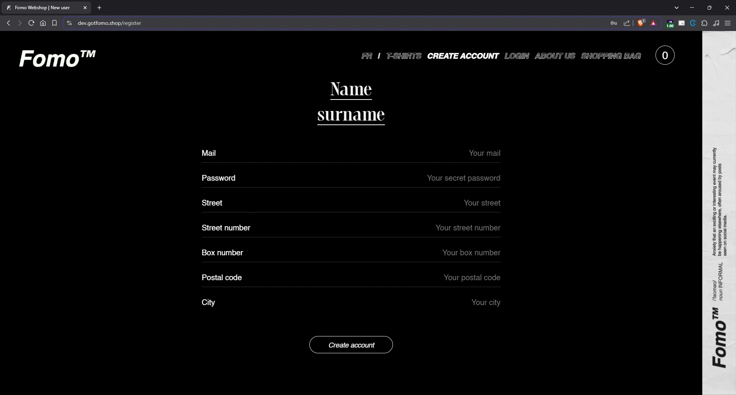Go to the LOGIN page
The image size is (736, 395).
point(517,56)
